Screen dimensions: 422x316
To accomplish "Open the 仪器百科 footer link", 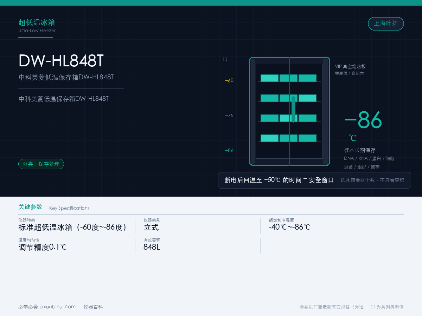I will click(93, 307).
